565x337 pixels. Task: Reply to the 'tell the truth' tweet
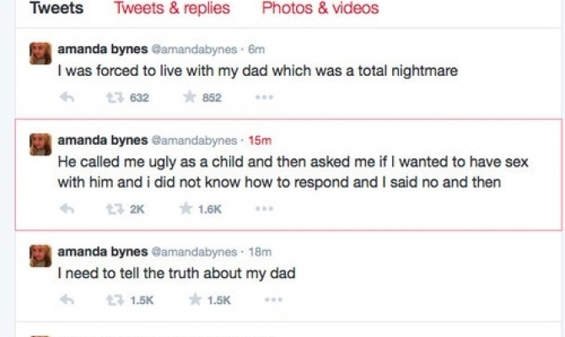point(68,299)
